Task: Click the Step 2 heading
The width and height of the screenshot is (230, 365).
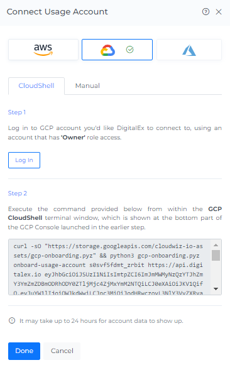Action: click(18, 193)
